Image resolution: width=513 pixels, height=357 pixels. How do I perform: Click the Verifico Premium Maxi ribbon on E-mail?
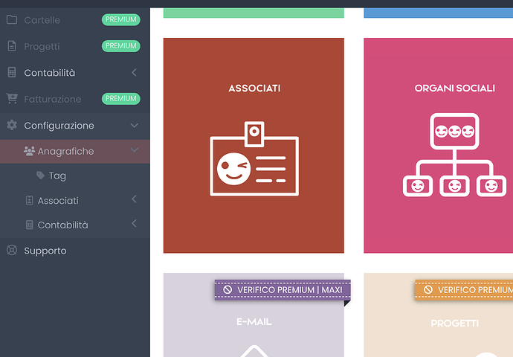pyautogui.click(x=282, y=289)
